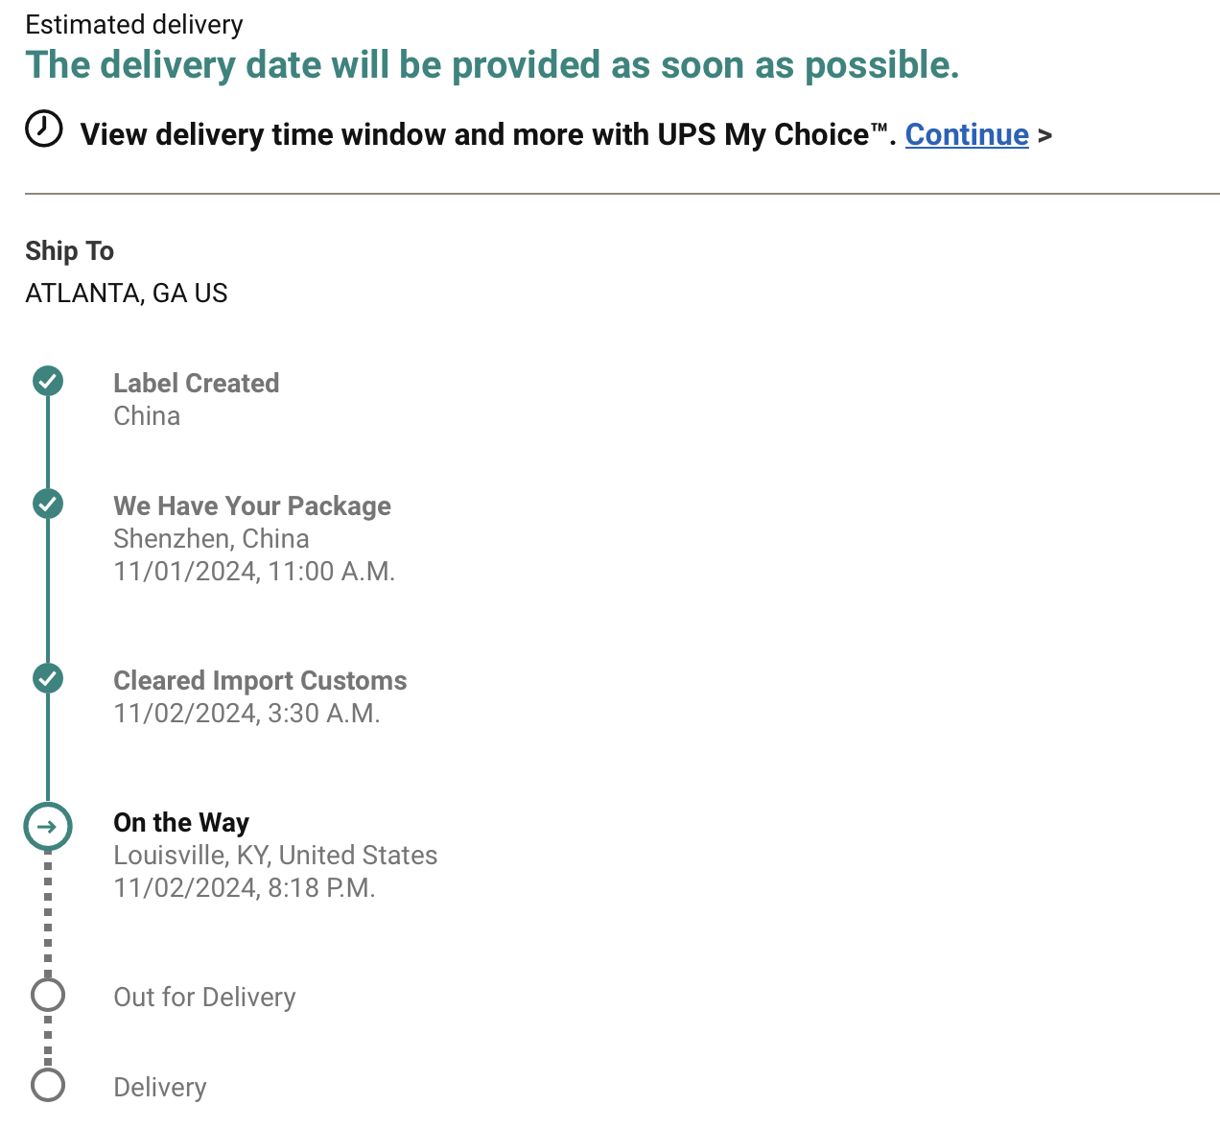Click the Louisville, KY, United States location
The height and width of the screenshot is (1128, 1220).
coord(275,855)
